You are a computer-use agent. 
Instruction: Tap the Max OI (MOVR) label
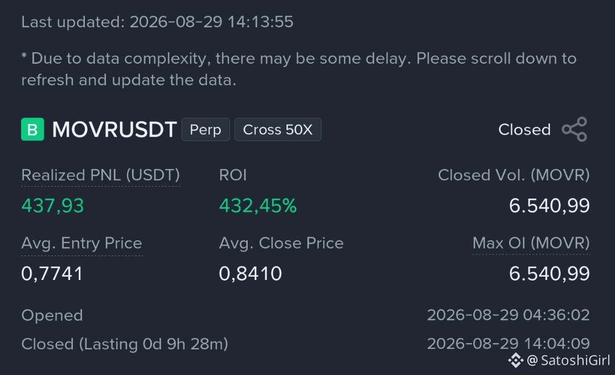[x=531, y=244]
